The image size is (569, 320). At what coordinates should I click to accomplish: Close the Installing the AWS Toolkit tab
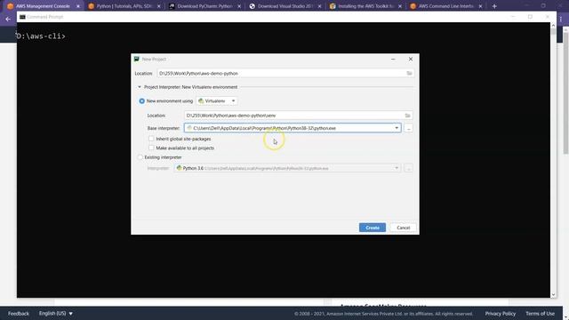point(400,6)
